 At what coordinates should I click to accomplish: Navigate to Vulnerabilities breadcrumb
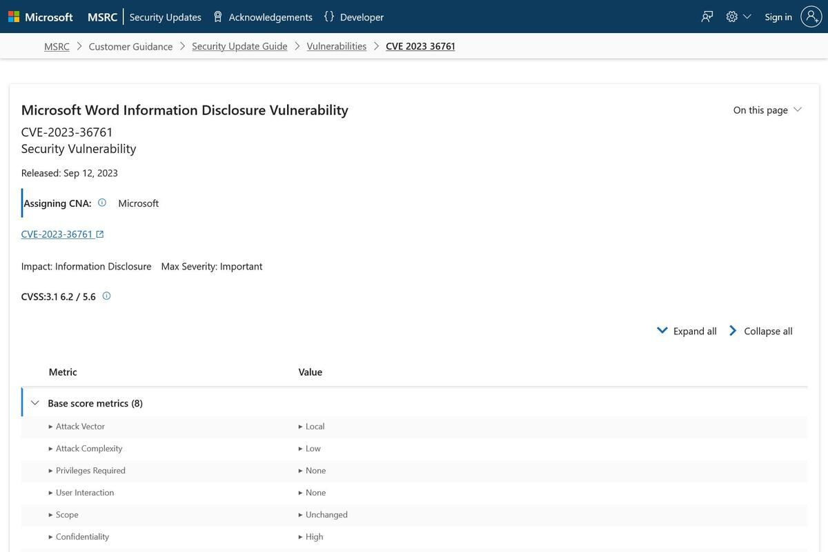337,46
